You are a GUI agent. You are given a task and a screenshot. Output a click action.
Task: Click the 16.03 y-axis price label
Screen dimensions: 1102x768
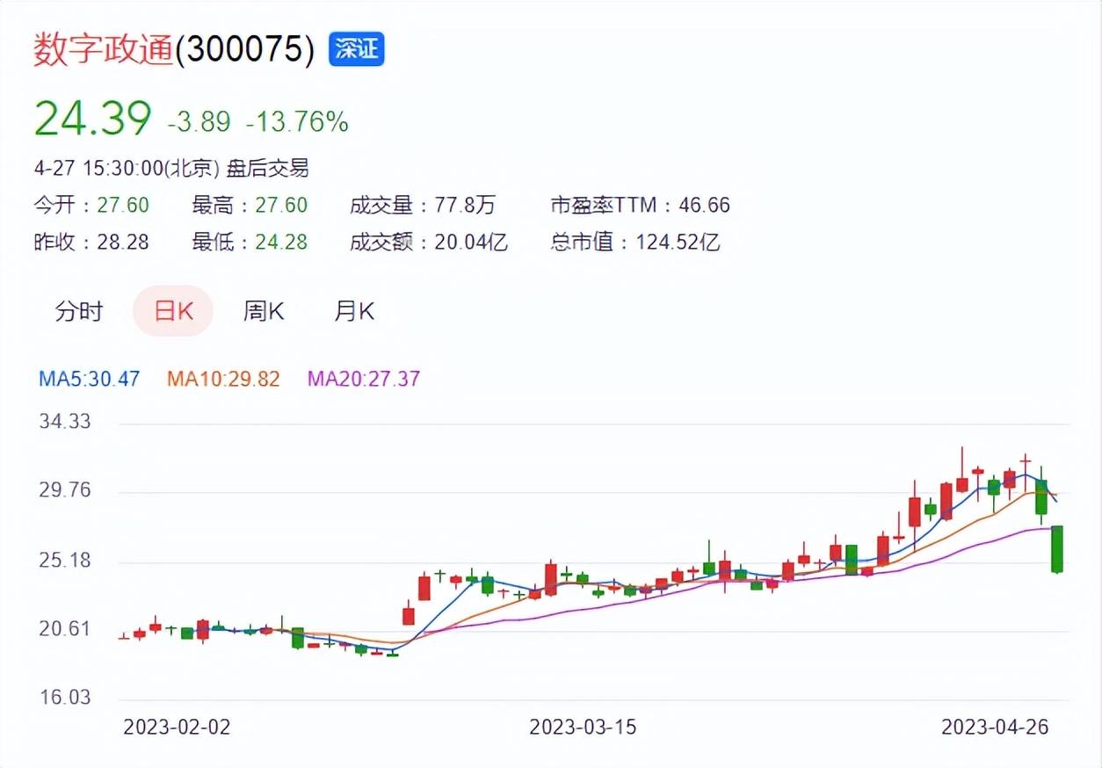pos(64,698)
